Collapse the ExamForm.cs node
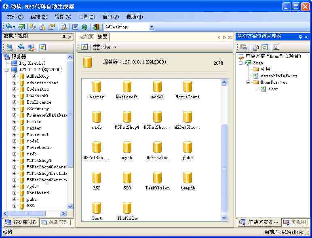Screen dimensions: 312x238 coord(248,82)
